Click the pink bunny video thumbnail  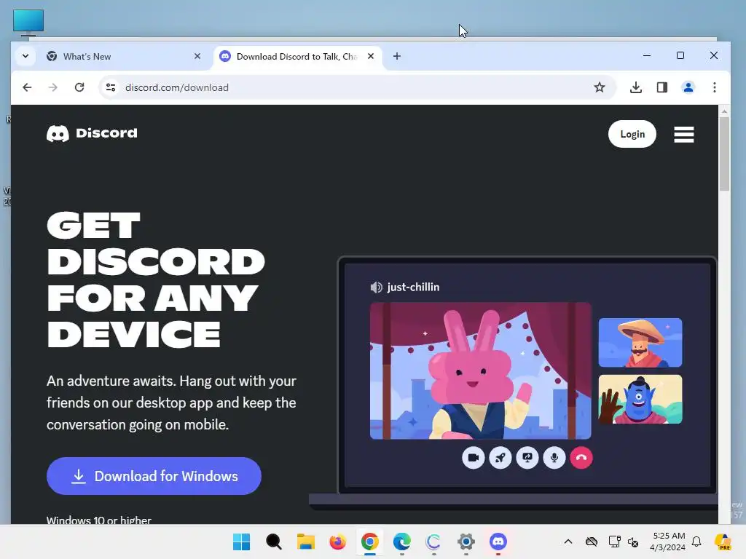pyautogui.click(x=481, y=370)
